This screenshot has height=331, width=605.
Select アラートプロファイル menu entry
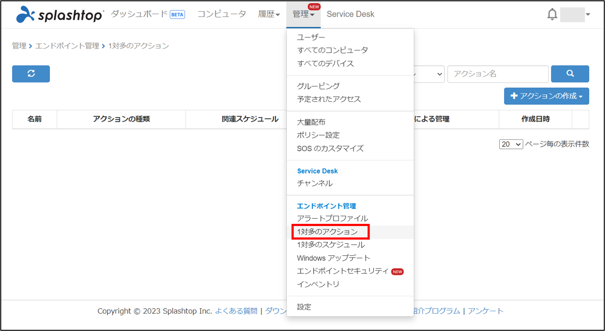[x=332, y=219]
